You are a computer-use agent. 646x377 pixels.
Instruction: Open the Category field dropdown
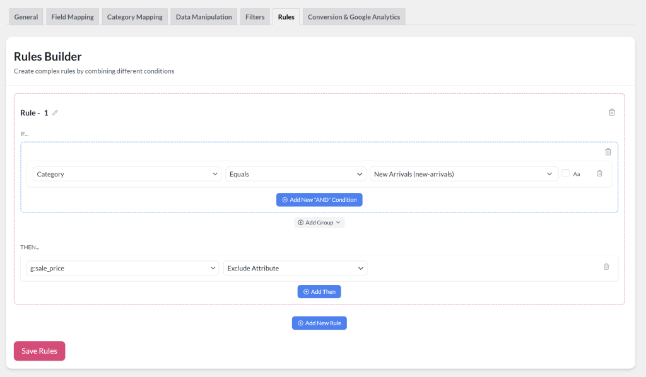point(126,173)
